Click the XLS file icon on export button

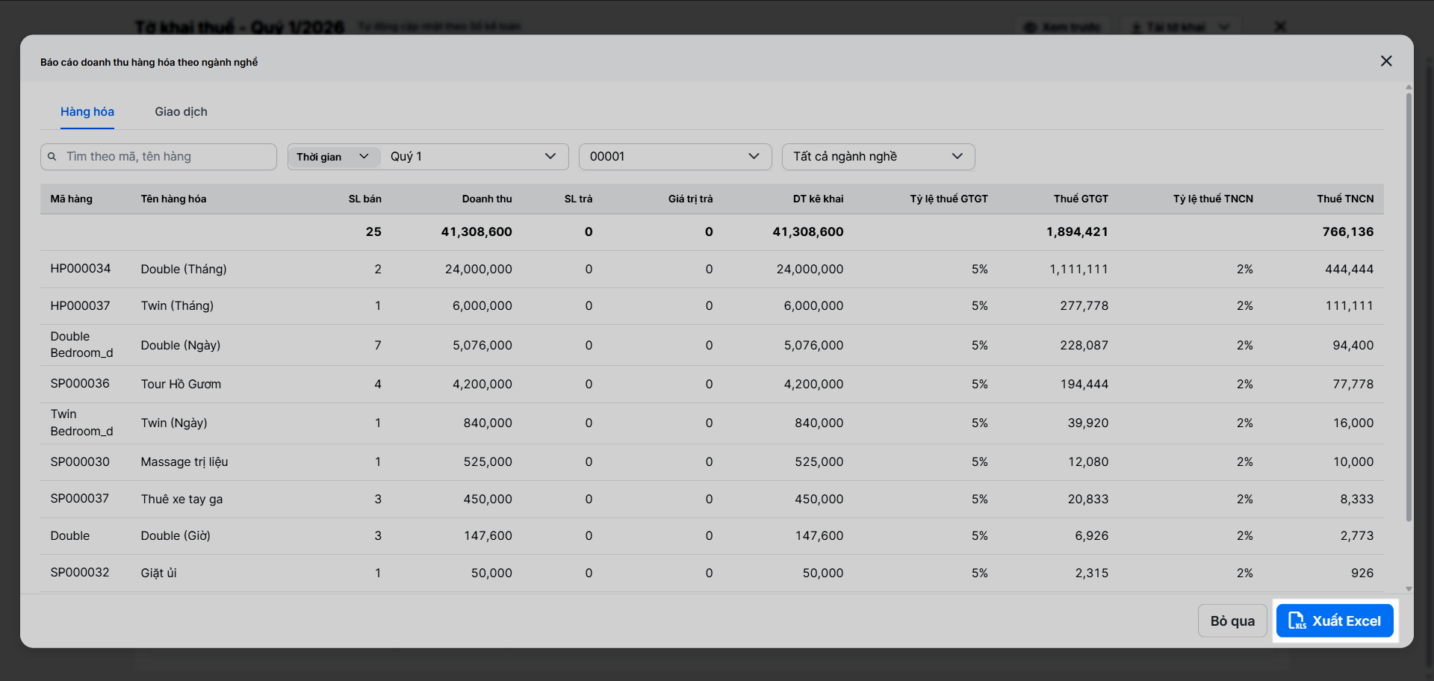(x=1297, y=621)
